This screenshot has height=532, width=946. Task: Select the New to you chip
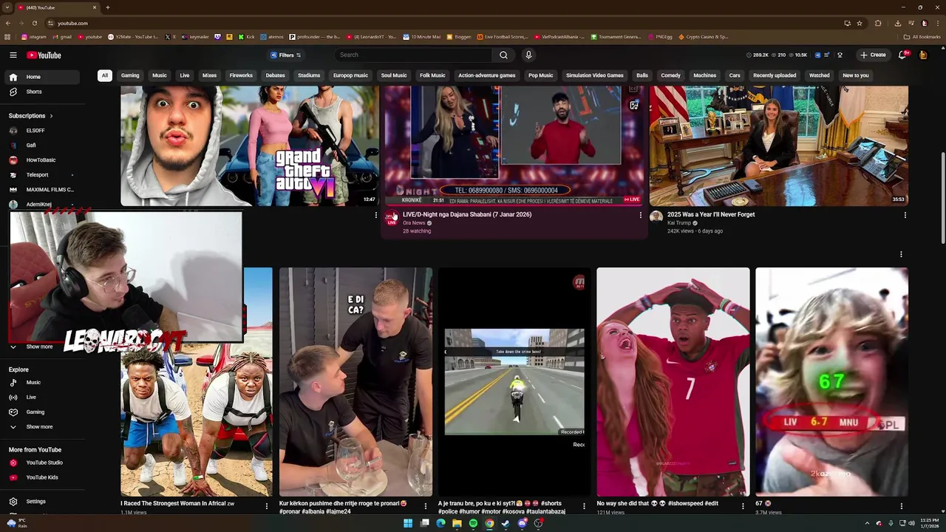(x=856, y=75)
